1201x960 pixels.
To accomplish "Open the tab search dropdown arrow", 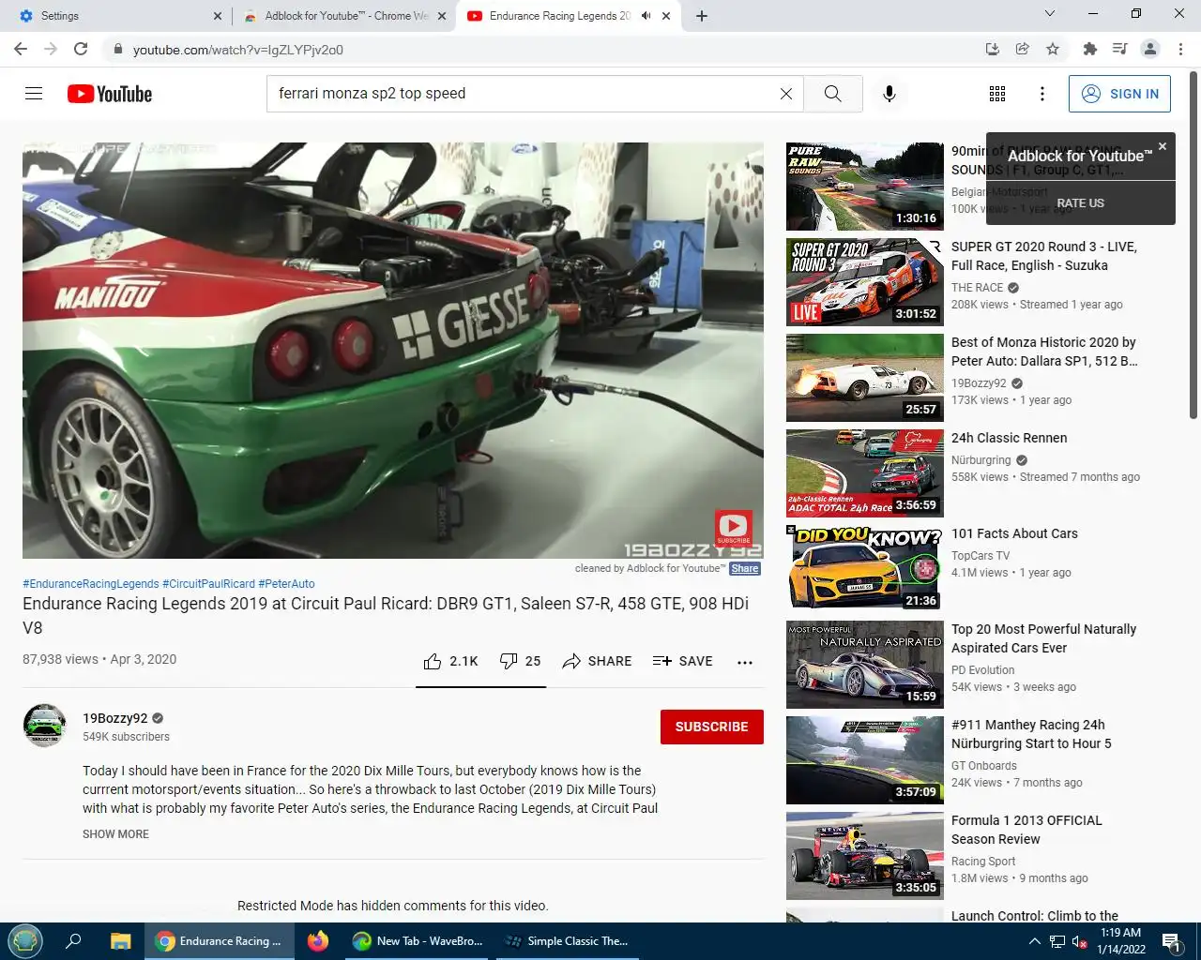I will [1050, 13].
